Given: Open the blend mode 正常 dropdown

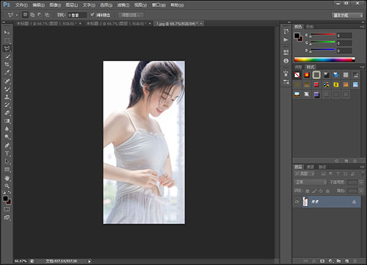Looking at the screenshot, I should (309, 182).
